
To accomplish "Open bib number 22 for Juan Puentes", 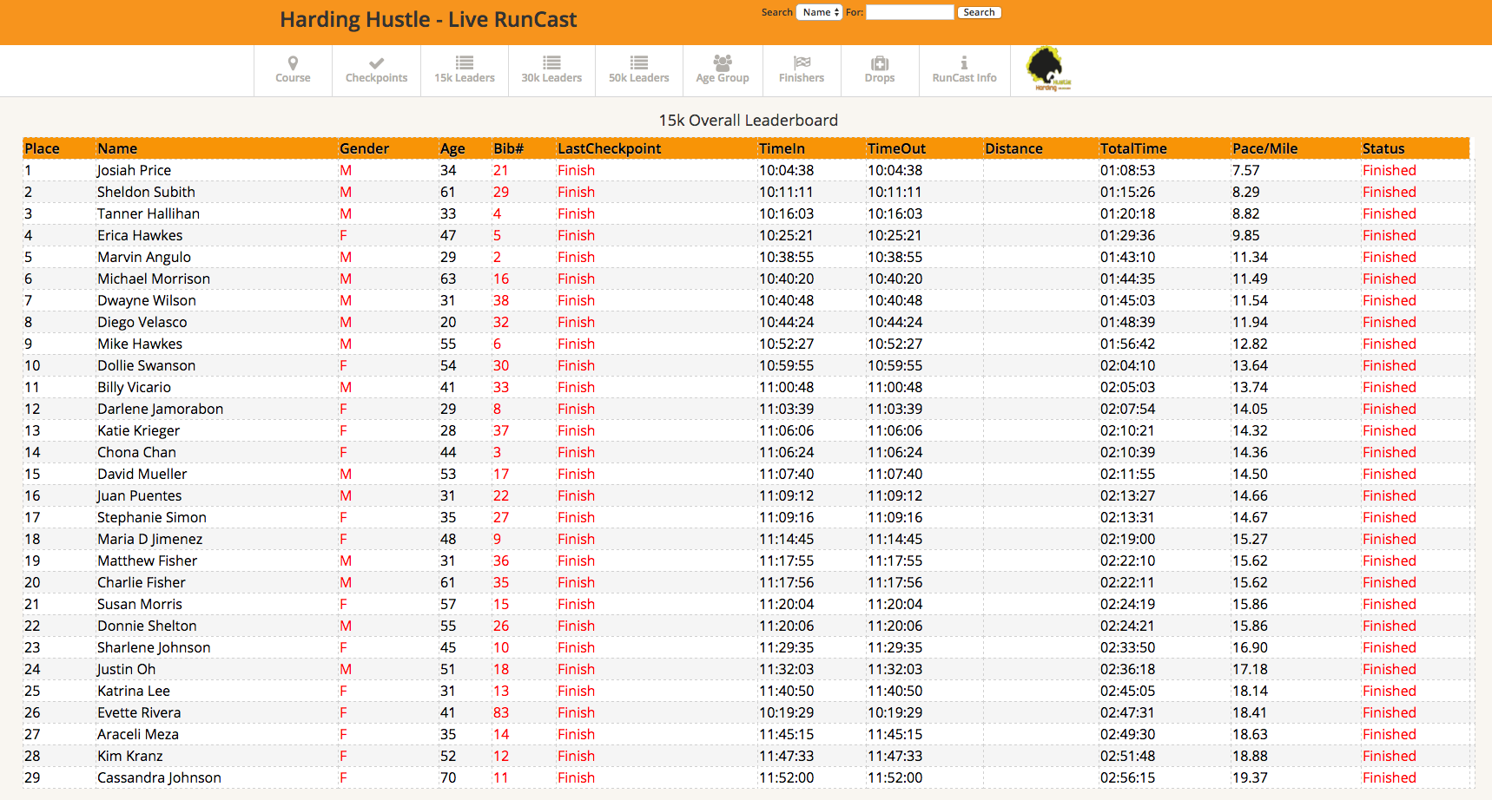I will tap(501, 495).
